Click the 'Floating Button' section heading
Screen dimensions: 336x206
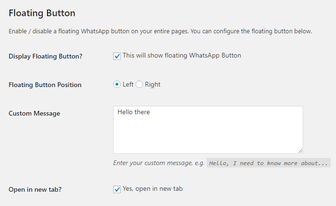[42, 13]
